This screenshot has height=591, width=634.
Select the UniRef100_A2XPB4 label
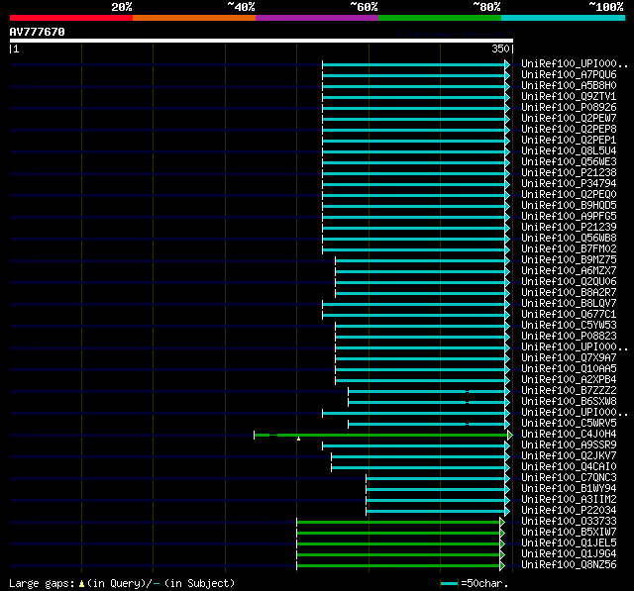(569, 380)
